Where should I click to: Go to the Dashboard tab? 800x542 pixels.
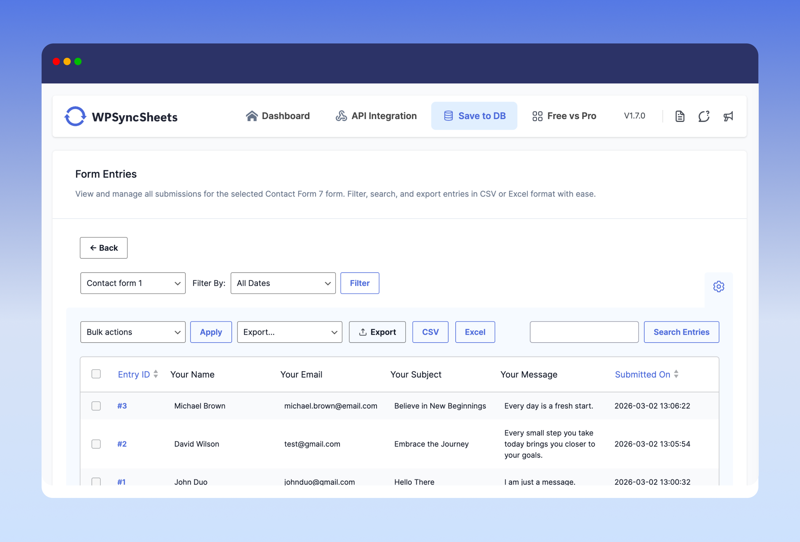pyautogui.click(x=278, y=116)
